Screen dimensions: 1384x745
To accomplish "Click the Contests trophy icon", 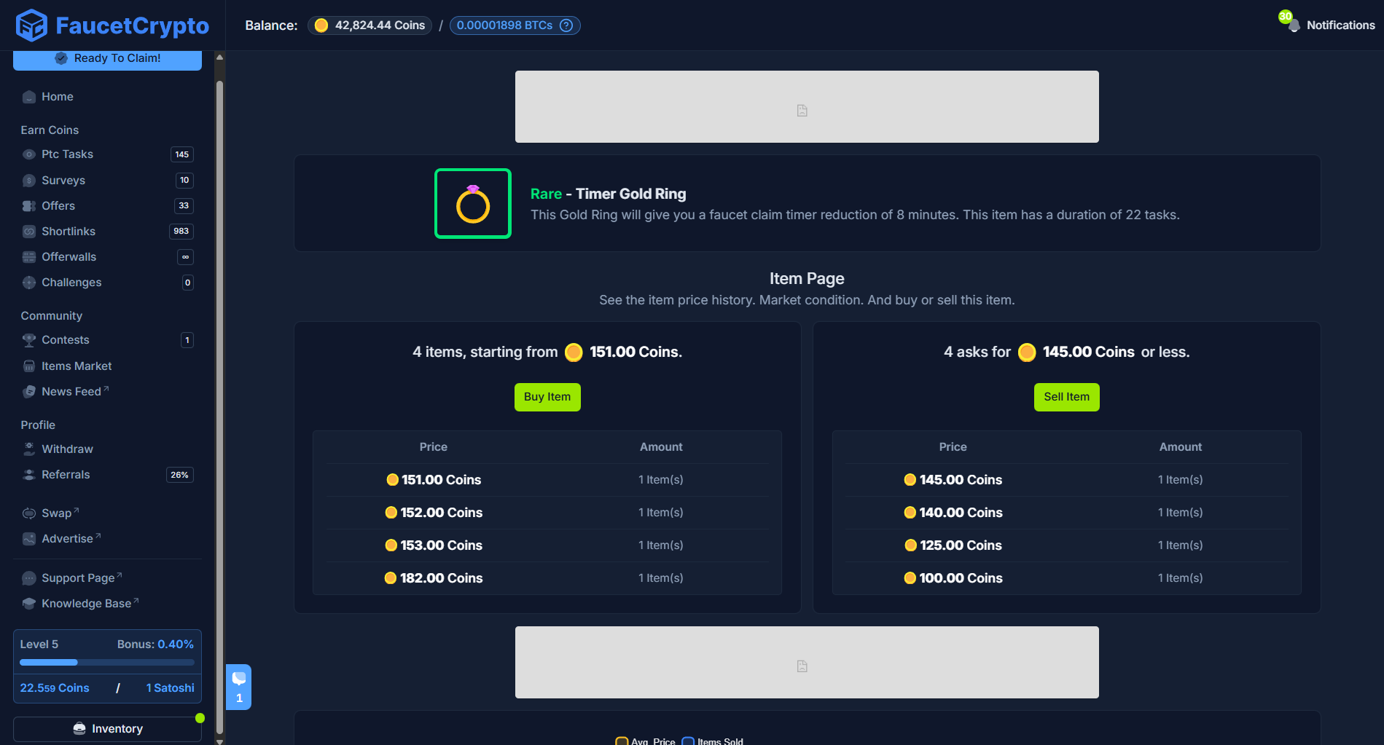I will (x=28, y=340).
